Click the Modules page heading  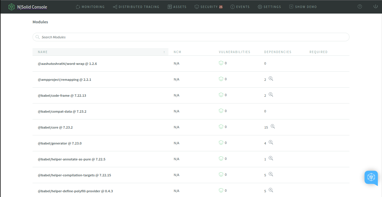[40, 22]
